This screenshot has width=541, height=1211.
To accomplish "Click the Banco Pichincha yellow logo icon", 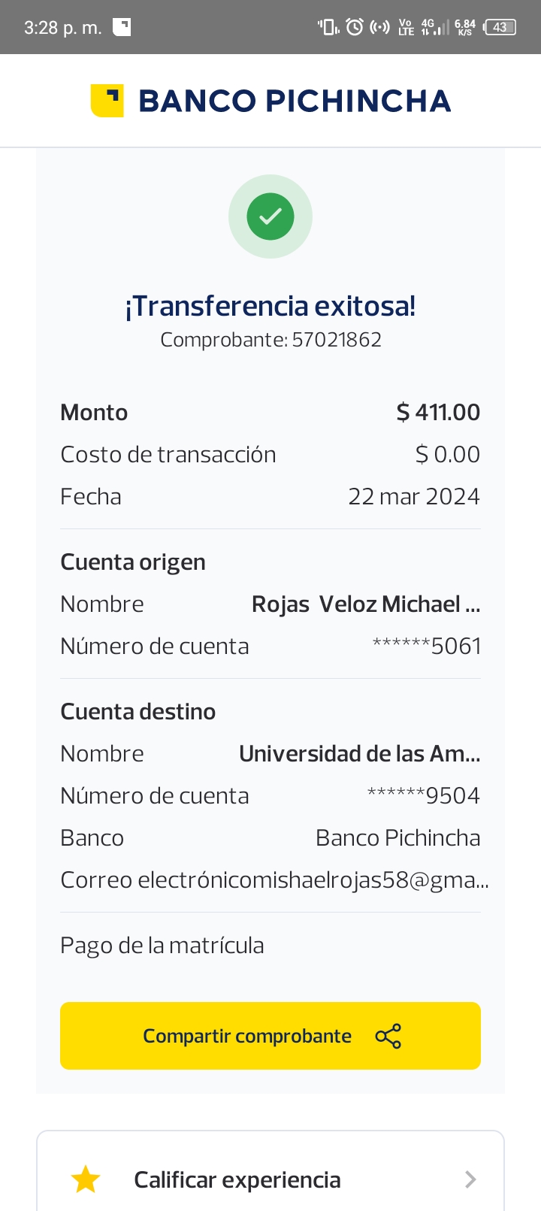I will click(107, 101).
